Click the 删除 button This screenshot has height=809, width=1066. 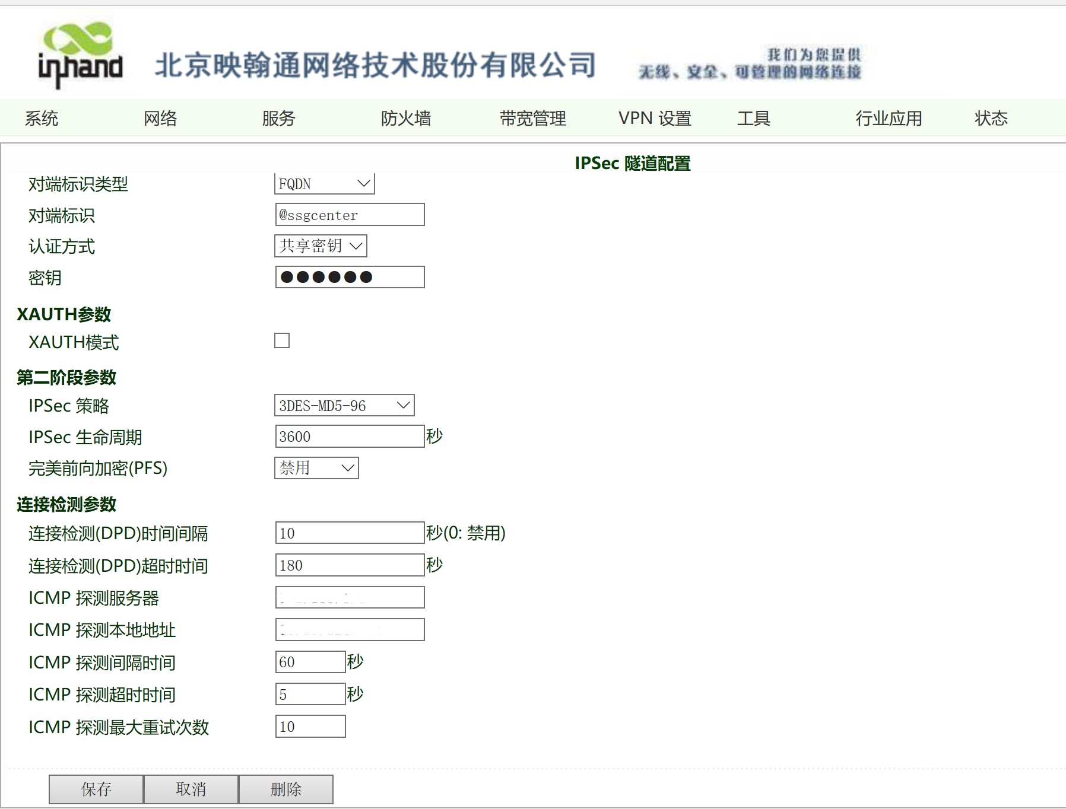[x=286, y=789]
